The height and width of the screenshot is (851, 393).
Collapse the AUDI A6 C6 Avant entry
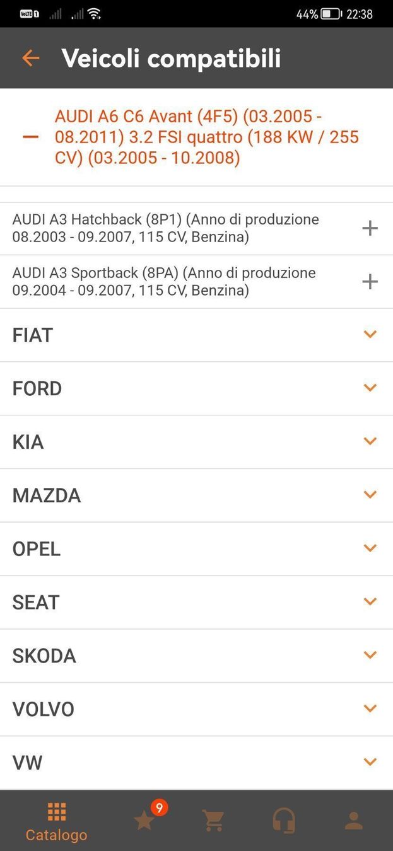pyautogui.click(x=30, y=137)
